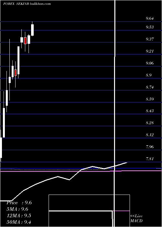Select the 8.28 price axis label
Image resolution: width=162 pixels, height=227 pixels.
pos(150,123)
